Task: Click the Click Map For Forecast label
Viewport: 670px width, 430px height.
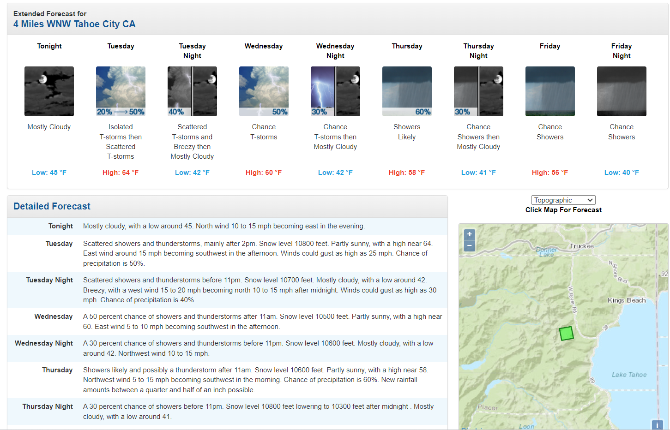Action: coord(563,210)
